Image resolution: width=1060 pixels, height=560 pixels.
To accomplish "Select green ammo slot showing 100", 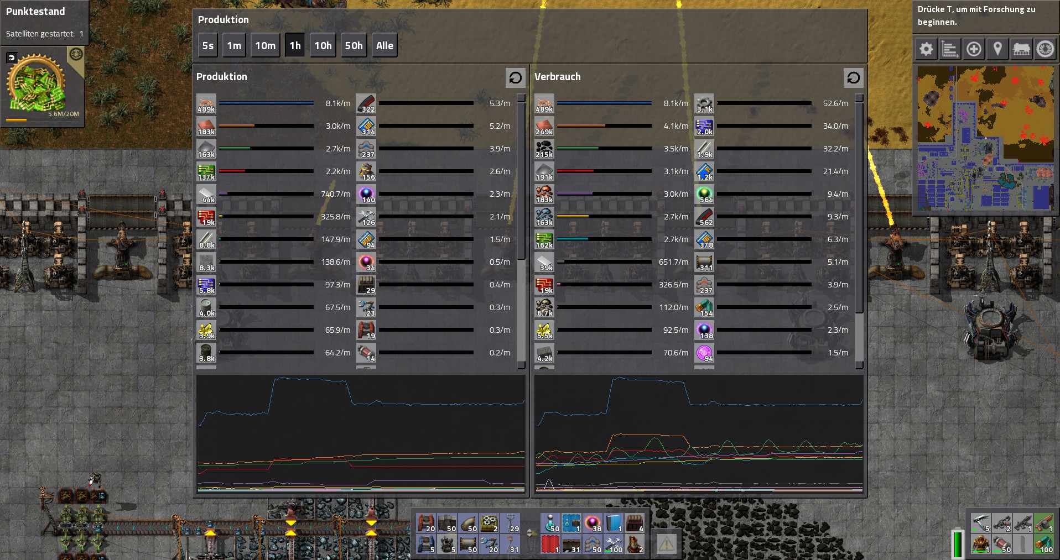I will tap(1044, 543).
